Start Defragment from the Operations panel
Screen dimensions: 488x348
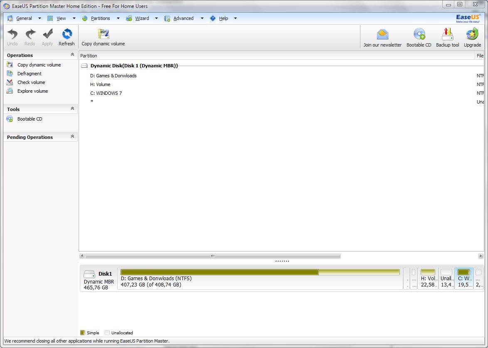pos(29,74)
